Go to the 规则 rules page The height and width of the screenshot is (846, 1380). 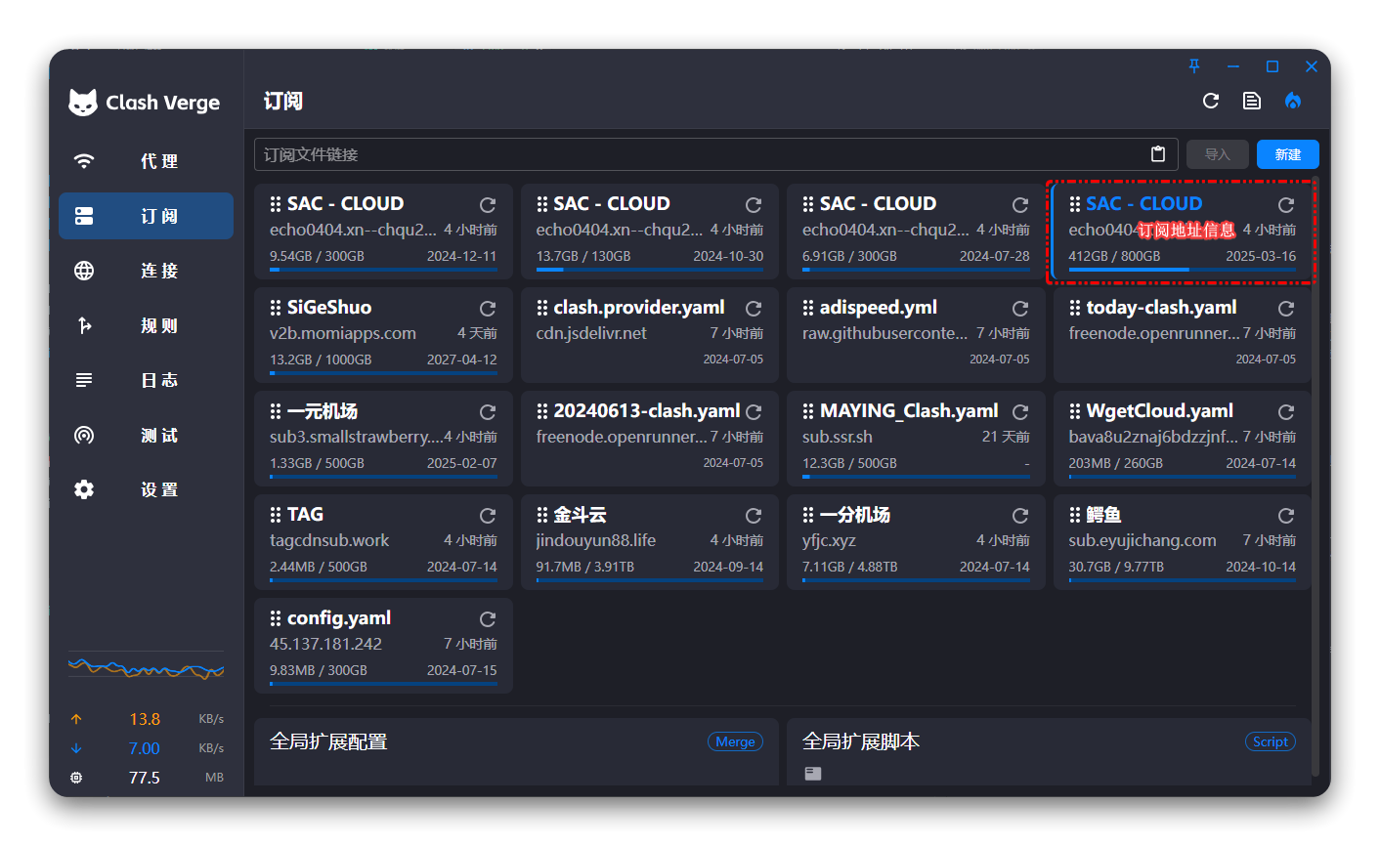click(147, 325)
